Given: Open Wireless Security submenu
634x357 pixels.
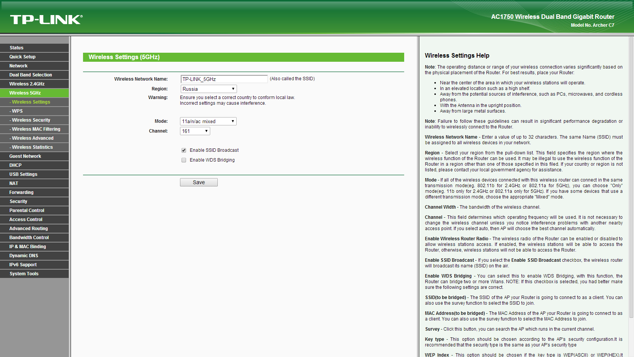Looking at the screenshot, I should 34,120.
